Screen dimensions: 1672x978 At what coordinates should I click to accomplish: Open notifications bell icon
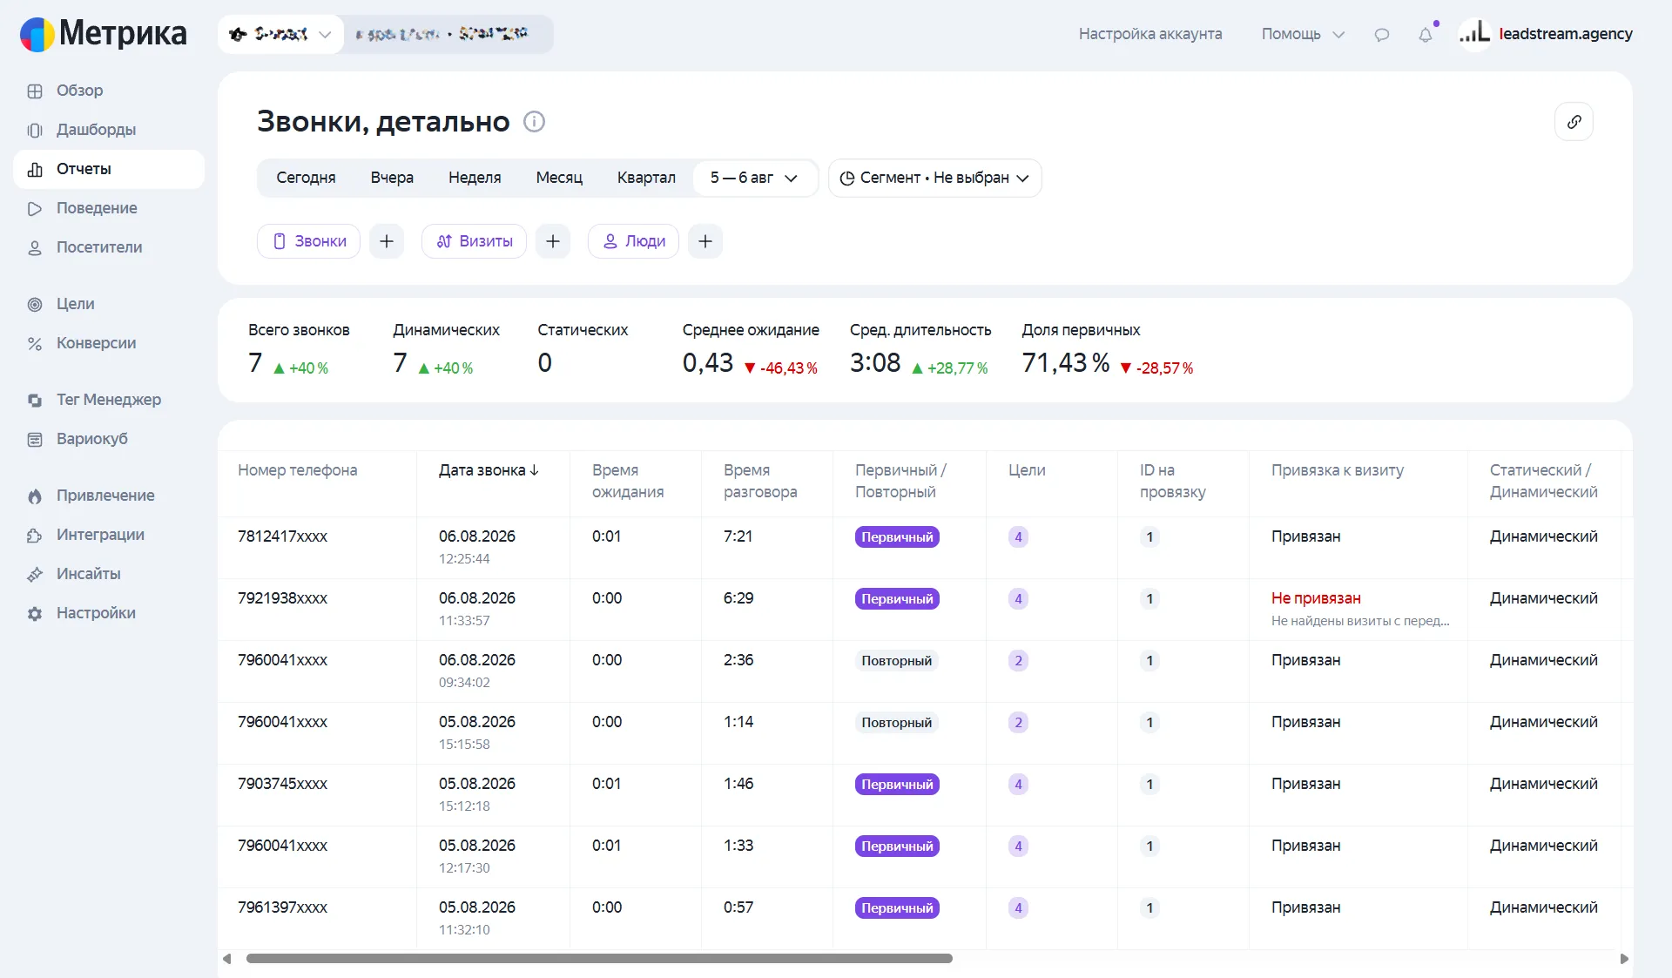coord(1425,35)
